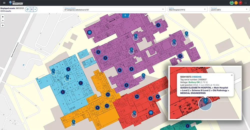Image resolution: width=250 pixels, height=130 pixels.
Task: Select the info pin in the orange zone
Action: [x=73, y=122]
